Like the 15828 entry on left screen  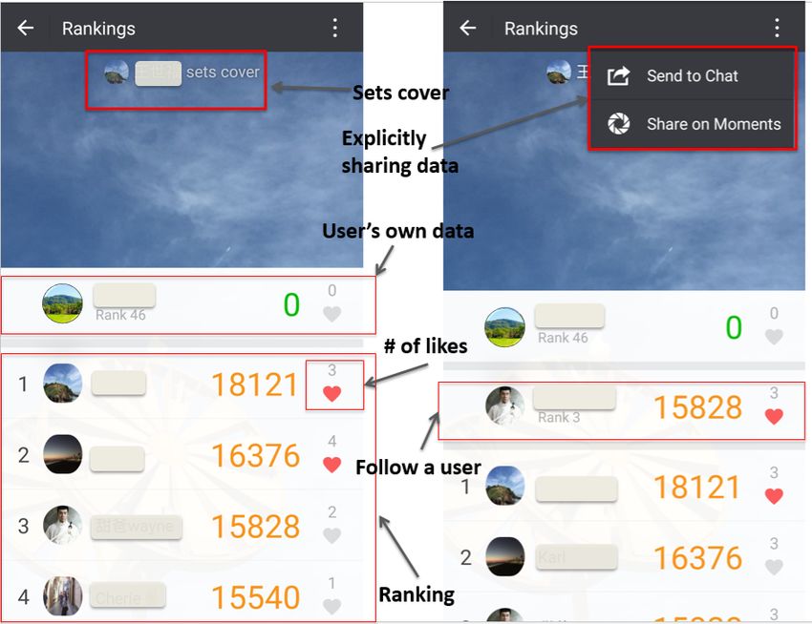click(331, 535)
